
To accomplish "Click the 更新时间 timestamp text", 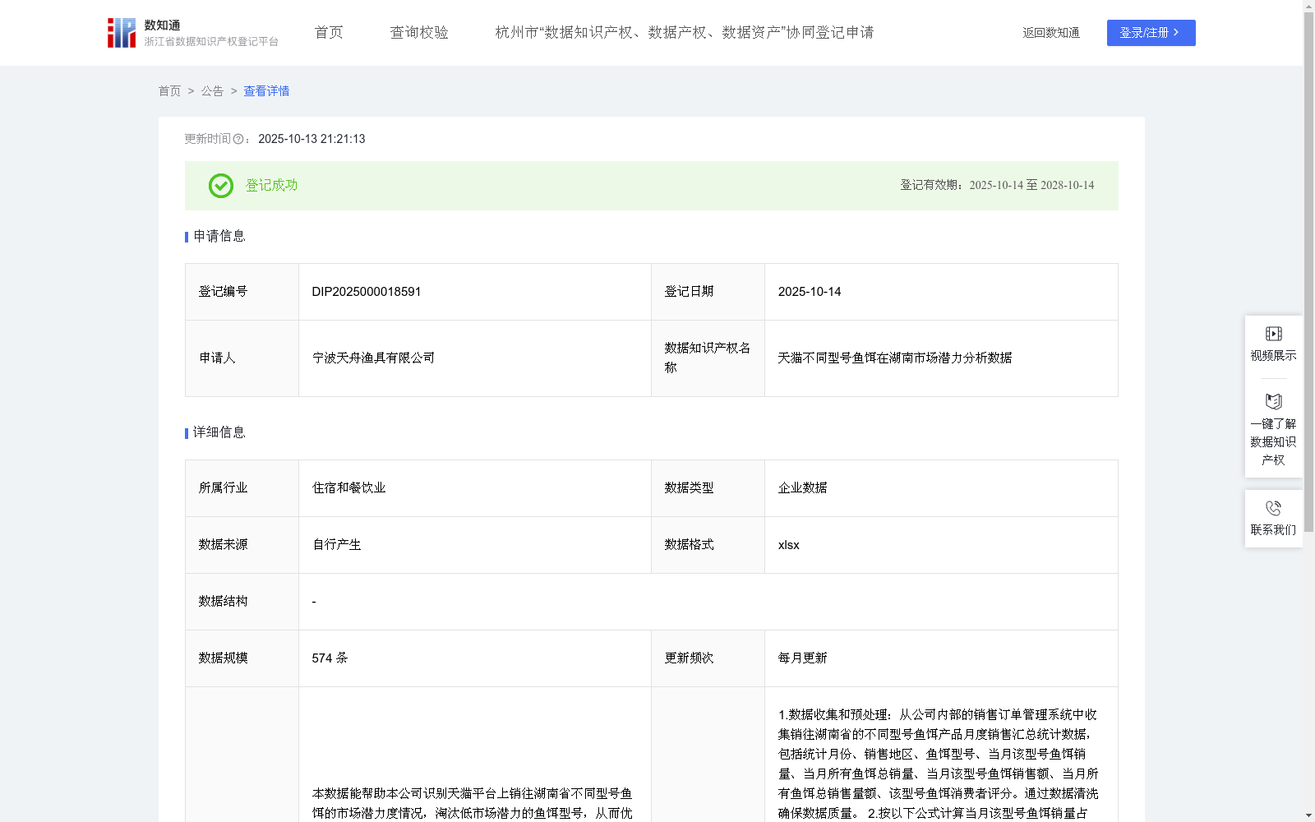I will pos(311,139).
